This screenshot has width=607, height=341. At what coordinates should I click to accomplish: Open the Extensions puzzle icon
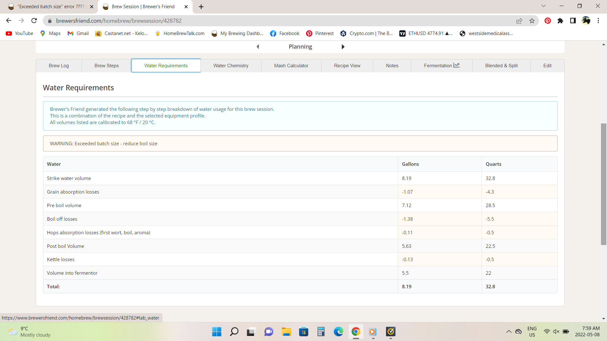560,21
